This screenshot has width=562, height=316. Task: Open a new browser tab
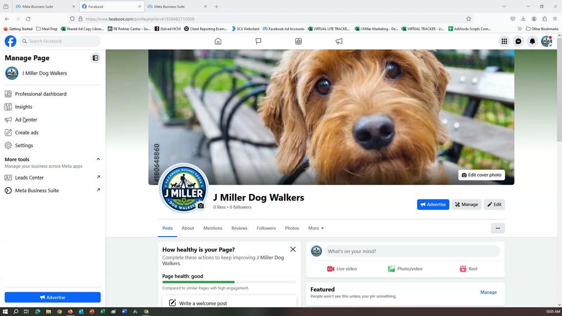(x=216, y=7)
